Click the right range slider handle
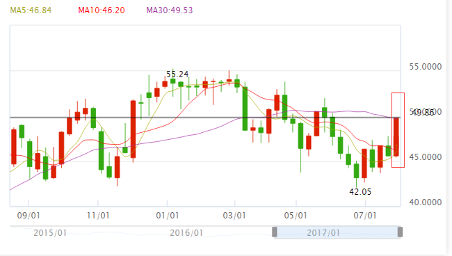Image resolution: width=452 pixels, height=256 pixels. (x=400, y=232)
